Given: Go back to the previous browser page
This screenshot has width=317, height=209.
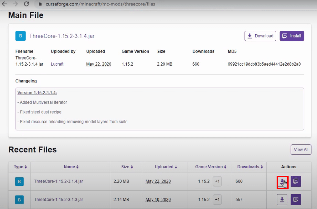Looking at the screenshot, I should pyautogui.click(x=5, y=4).
